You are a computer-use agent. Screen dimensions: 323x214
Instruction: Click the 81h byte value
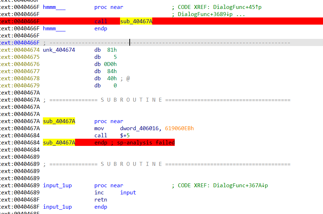[112, 50]
